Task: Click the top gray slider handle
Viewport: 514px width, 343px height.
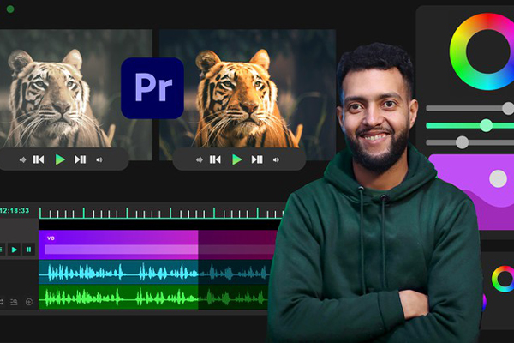Action: click(508, 108)
